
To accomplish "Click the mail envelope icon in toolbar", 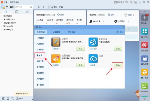I will 40,7.
